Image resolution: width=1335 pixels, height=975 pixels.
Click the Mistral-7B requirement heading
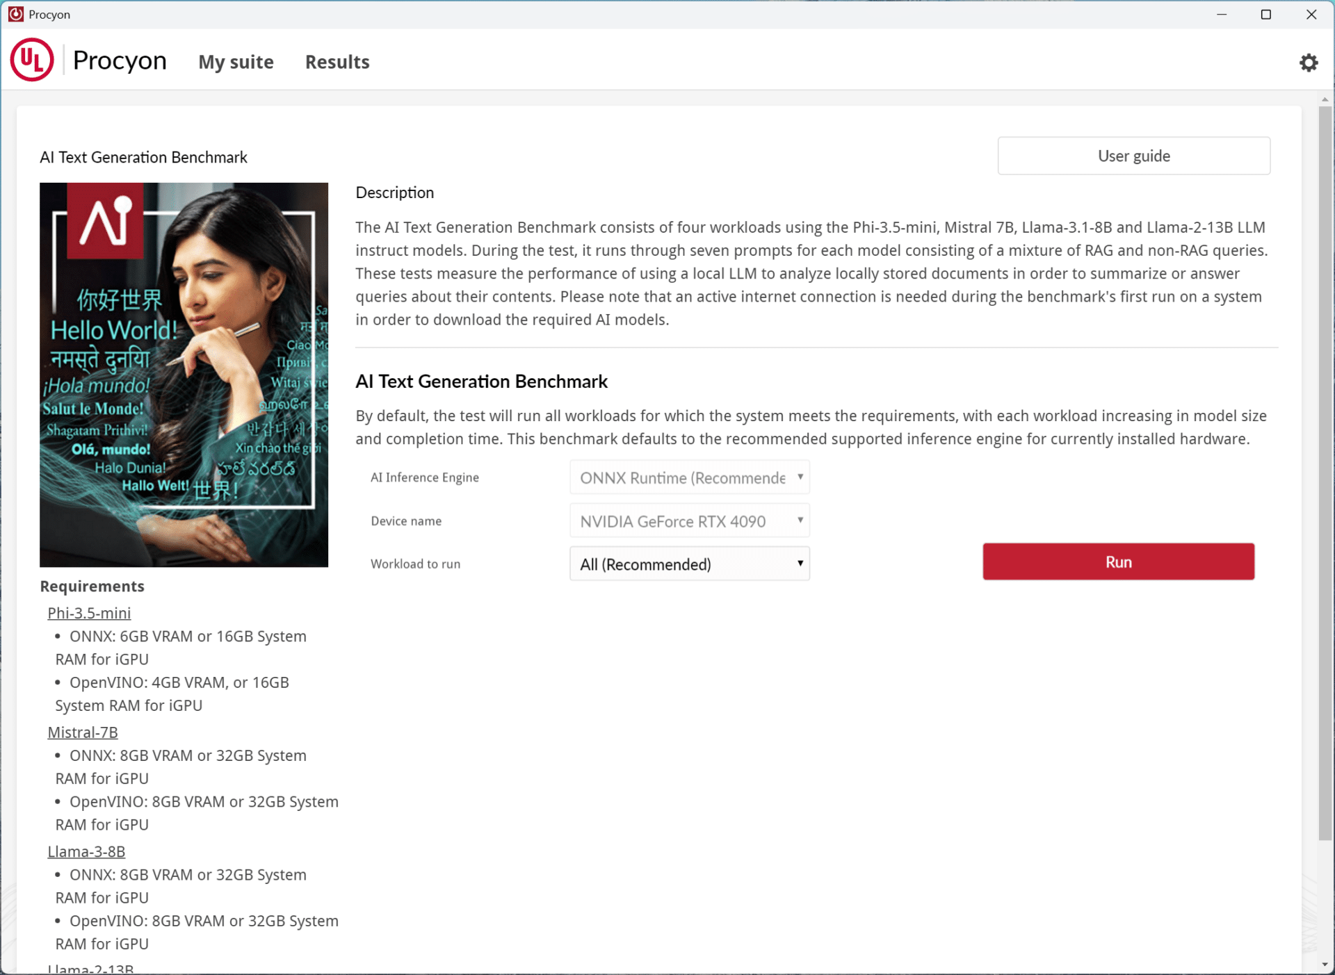(83, 732)
